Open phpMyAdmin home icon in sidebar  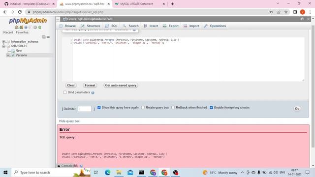click(x=16, y=28)
